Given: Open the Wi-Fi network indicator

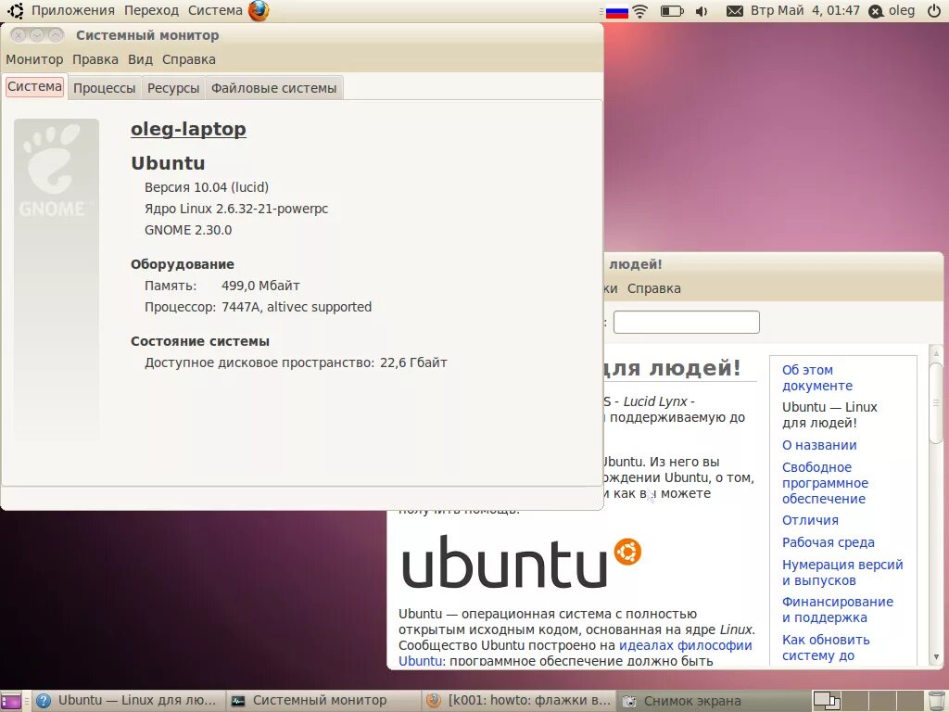Looking at the screenshot, I should point(640,11).
